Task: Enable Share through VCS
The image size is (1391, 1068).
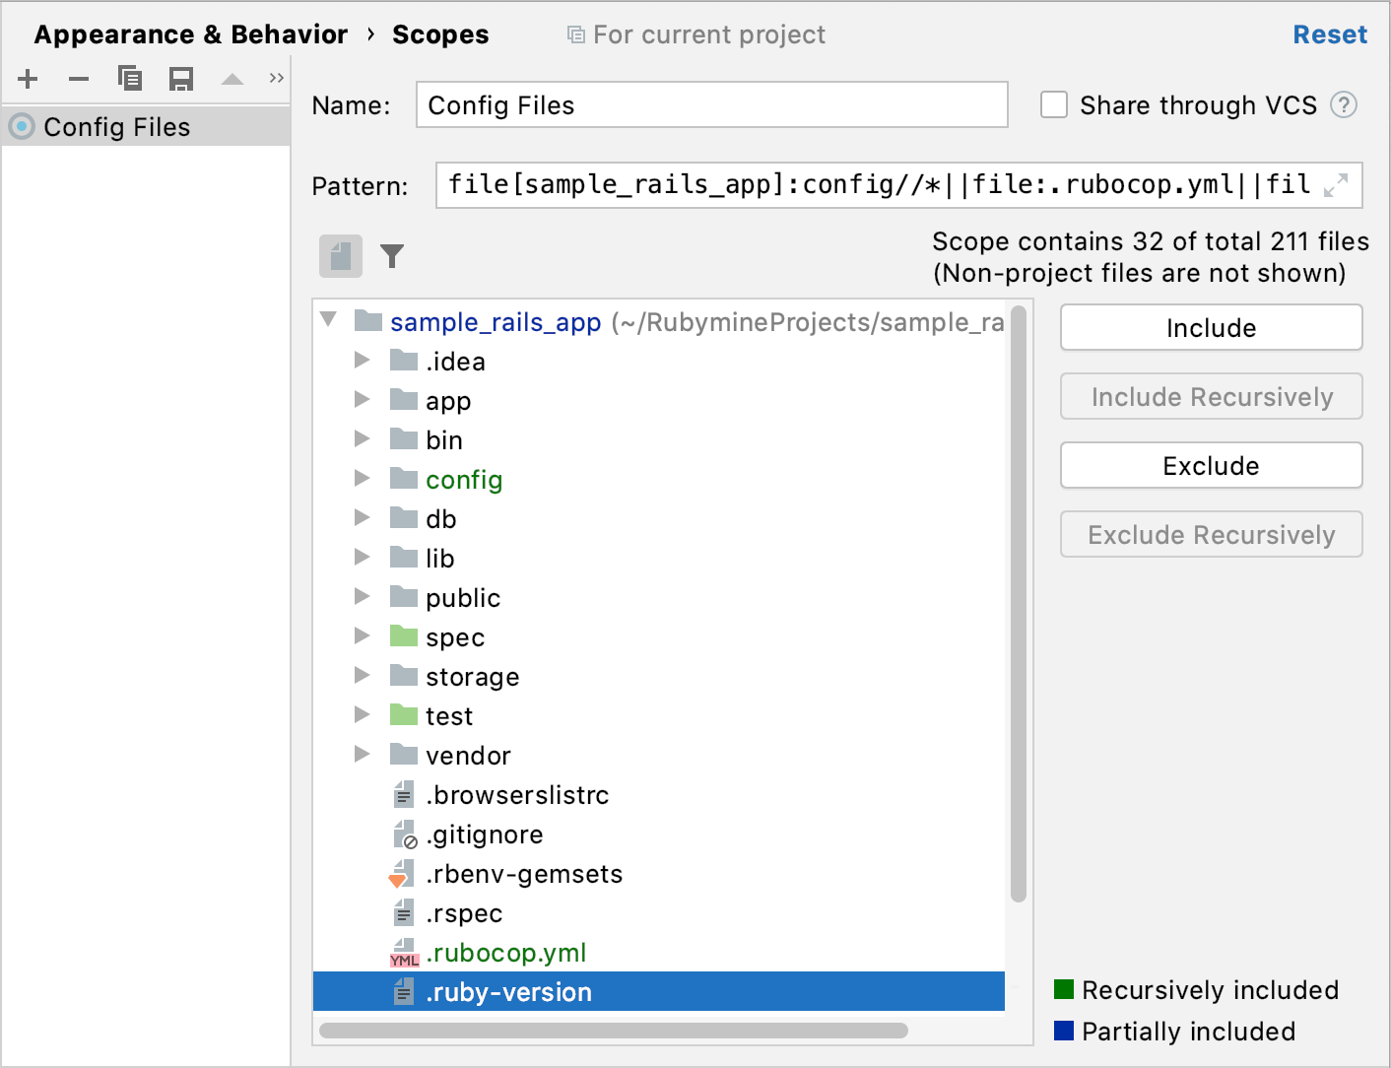Action: tap(1054, 104)
